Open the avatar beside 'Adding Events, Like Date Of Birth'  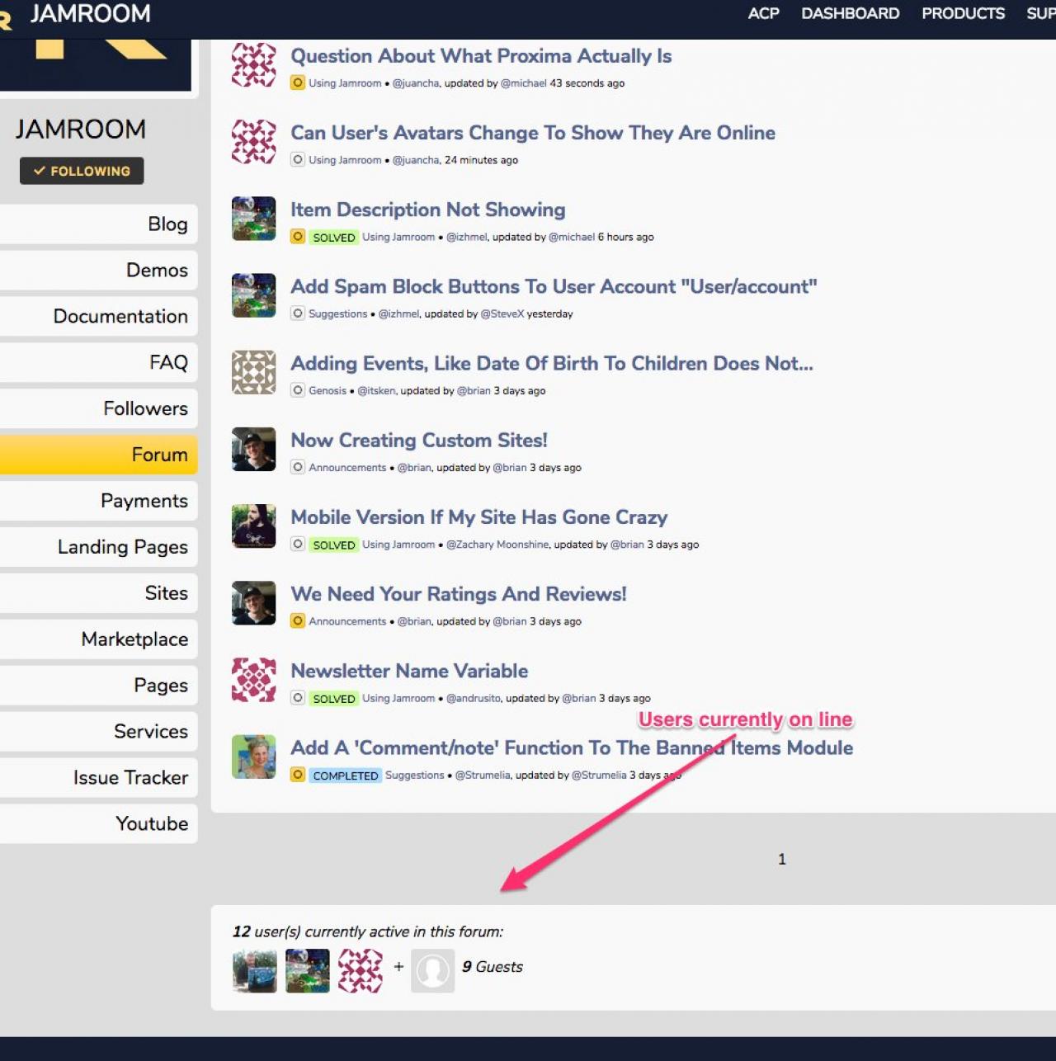(x=254, y=372)
